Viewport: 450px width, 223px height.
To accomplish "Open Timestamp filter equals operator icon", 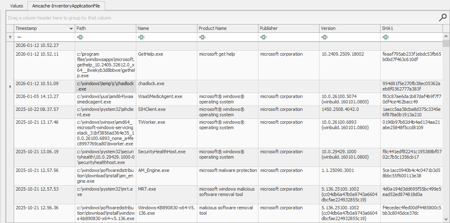I will [19, 37].
